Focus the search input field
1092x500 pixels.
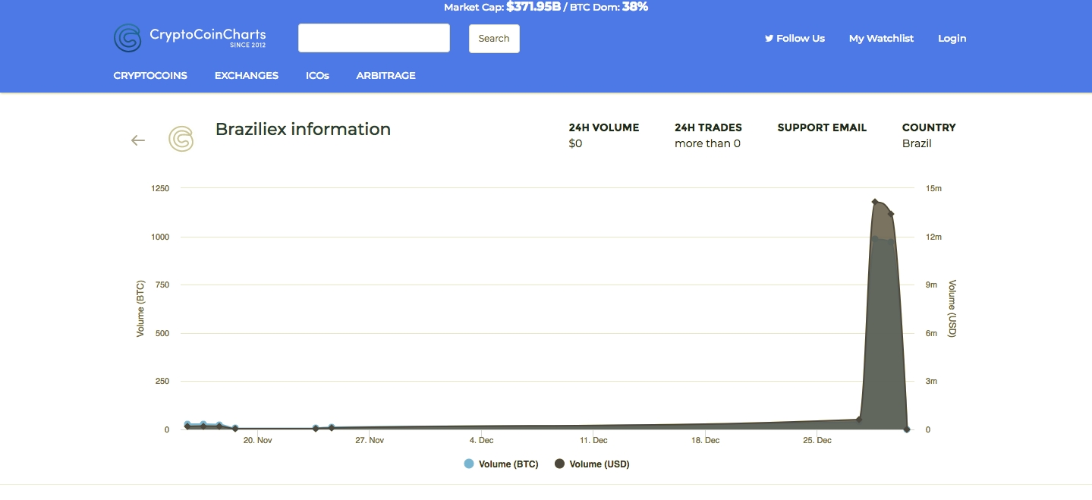[x=374, y=38]
